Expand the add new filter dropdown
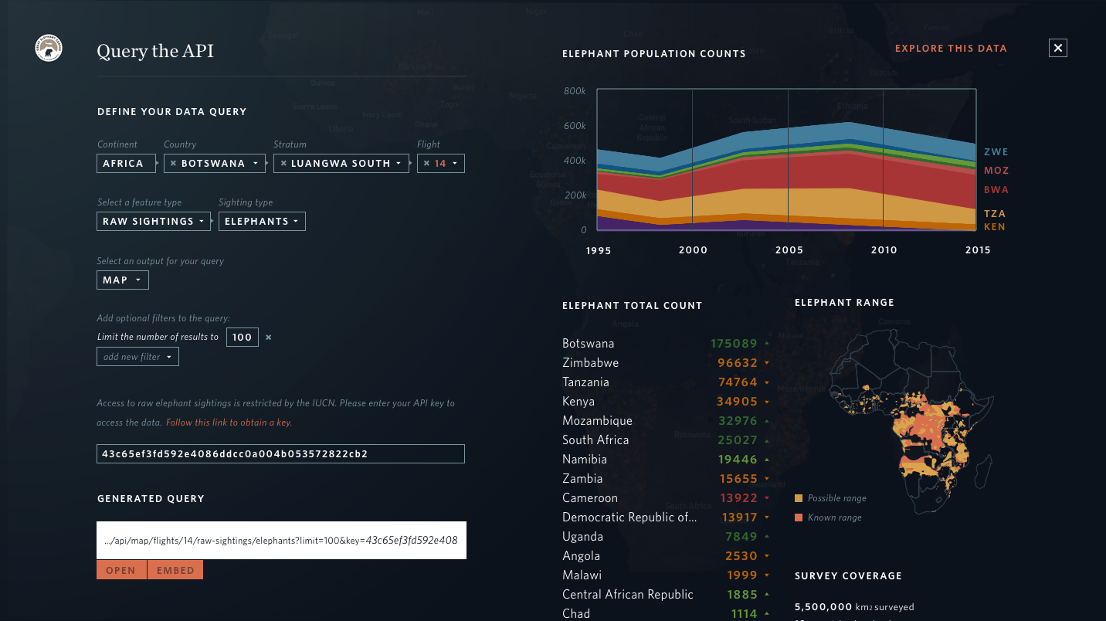1106x621 pixels. tap(137, 357)
